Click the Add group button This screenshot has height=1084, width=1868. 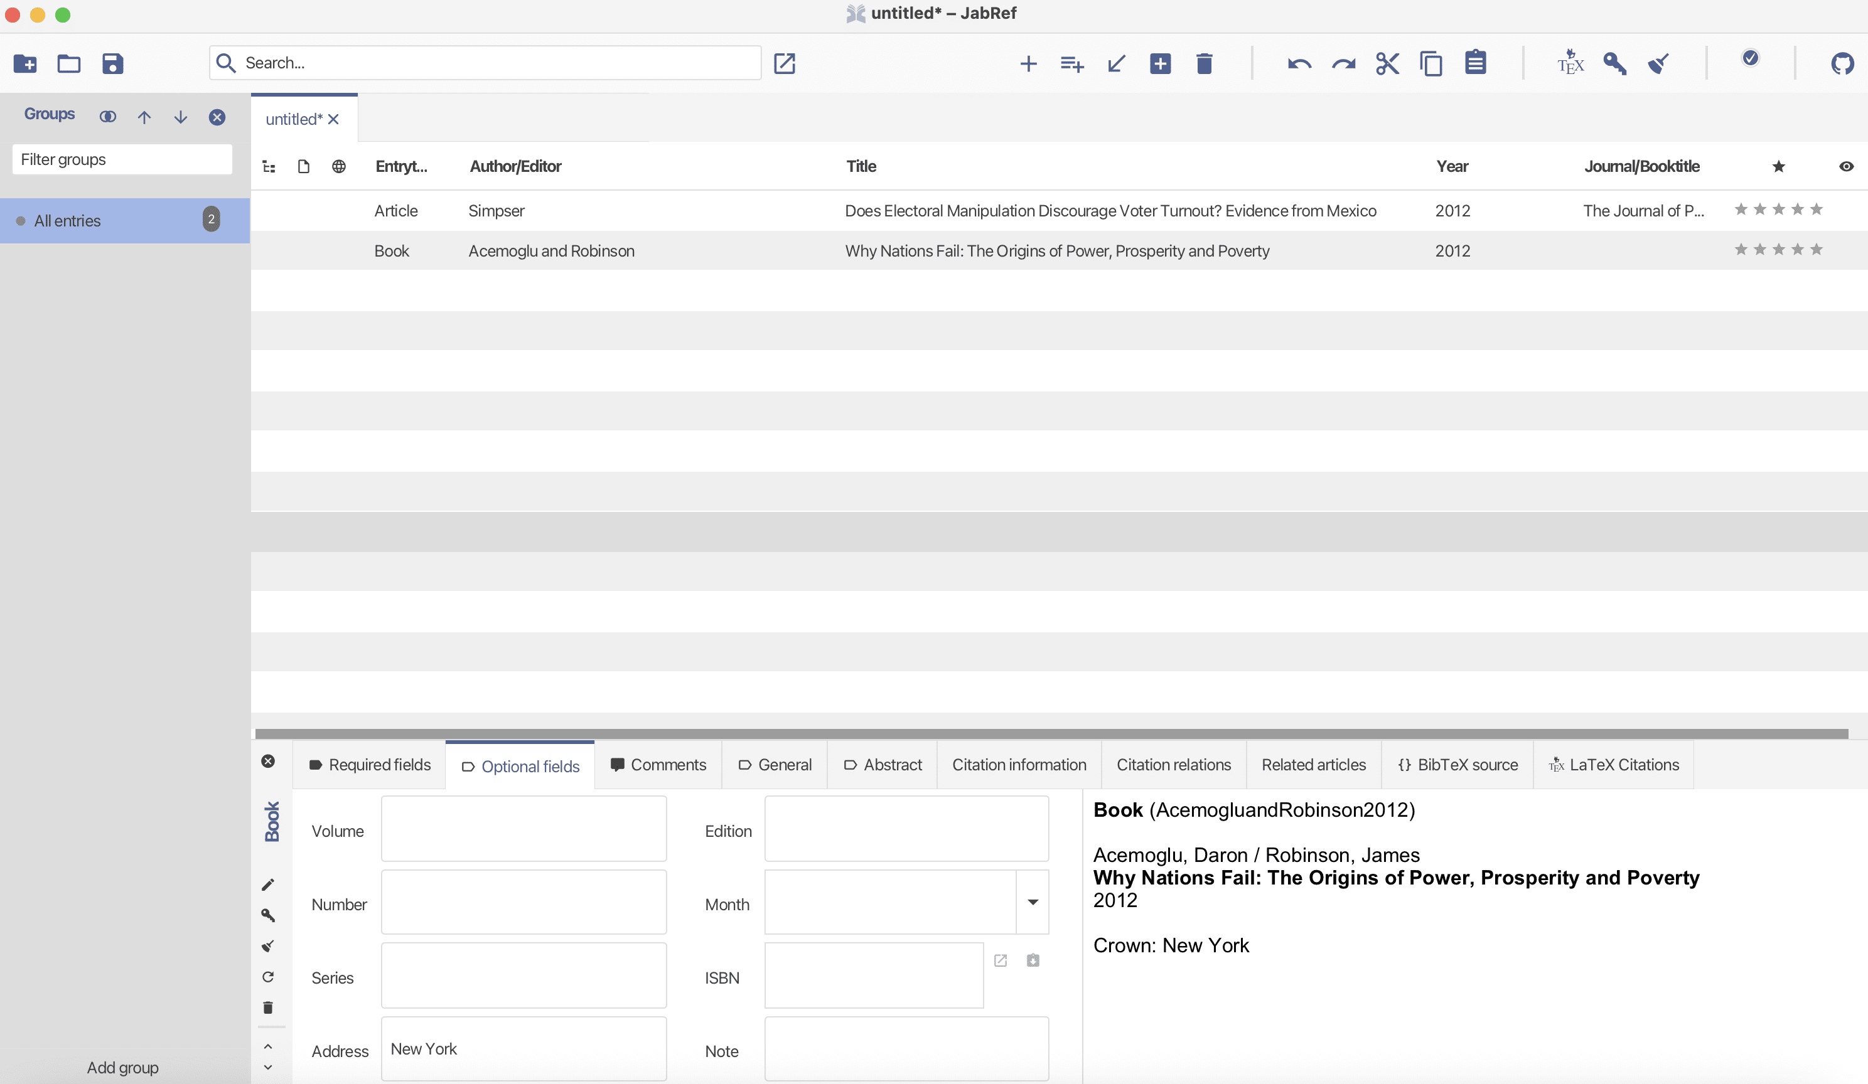(123, 1068)
